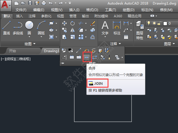This screenshot has width=178, height=133.
Task: Expand the Draw (绘图) panel dropdown
Action: click(30, 44)
